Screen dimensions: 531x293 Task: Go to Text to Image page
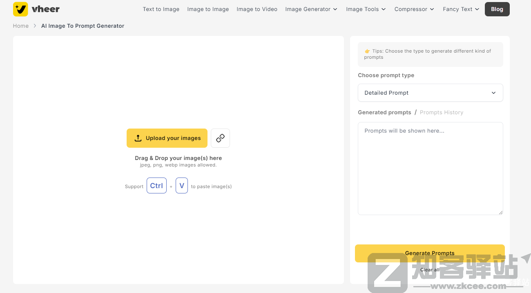[x=161, y=9]
